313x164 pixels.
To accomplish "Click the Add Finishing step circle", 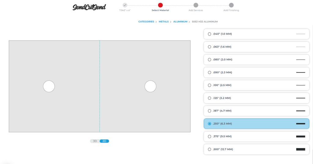I will (231, 5).
